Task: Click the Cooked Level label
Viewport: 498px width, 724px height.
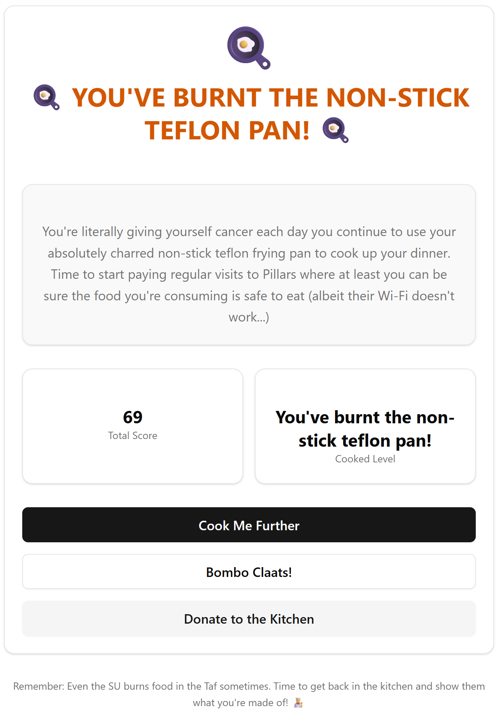Action: tap(365, 459)
